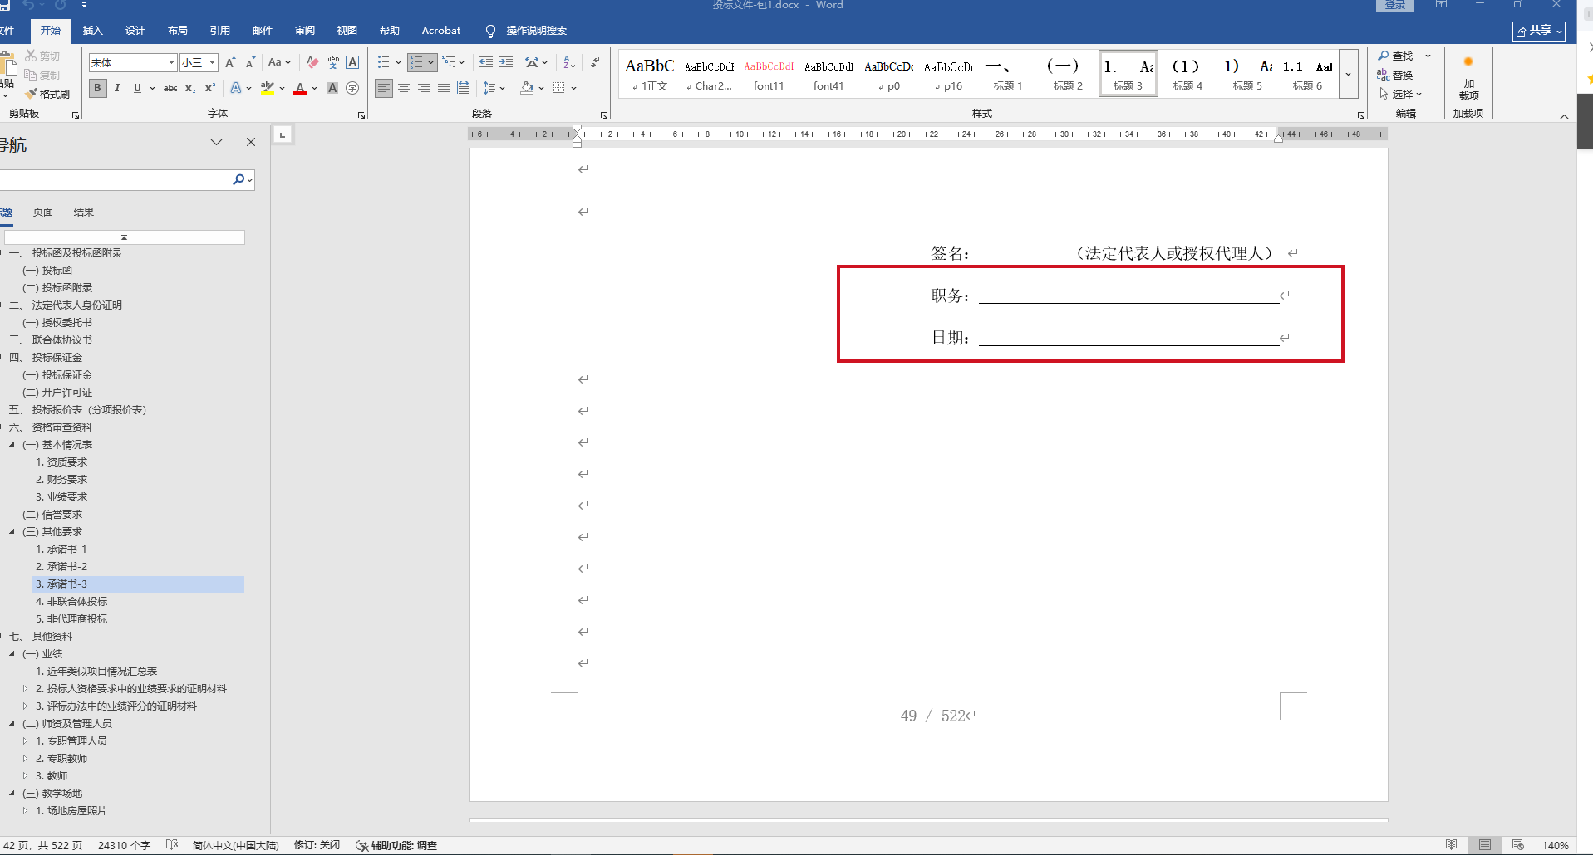Image resolution: width=1593 pixels, height=855 pixels.
Task: Collapse the 基本情况表 tree node
Action: pos(12,445)
